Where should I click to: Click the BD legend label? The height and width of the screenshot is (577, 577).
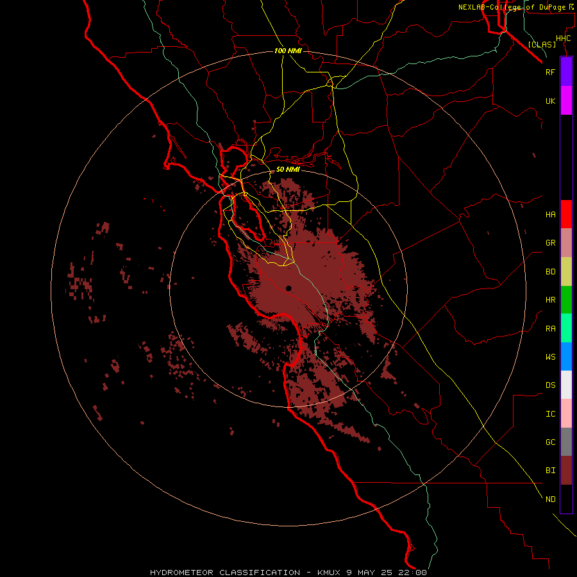pyautogui.click(x=550, y=272)
